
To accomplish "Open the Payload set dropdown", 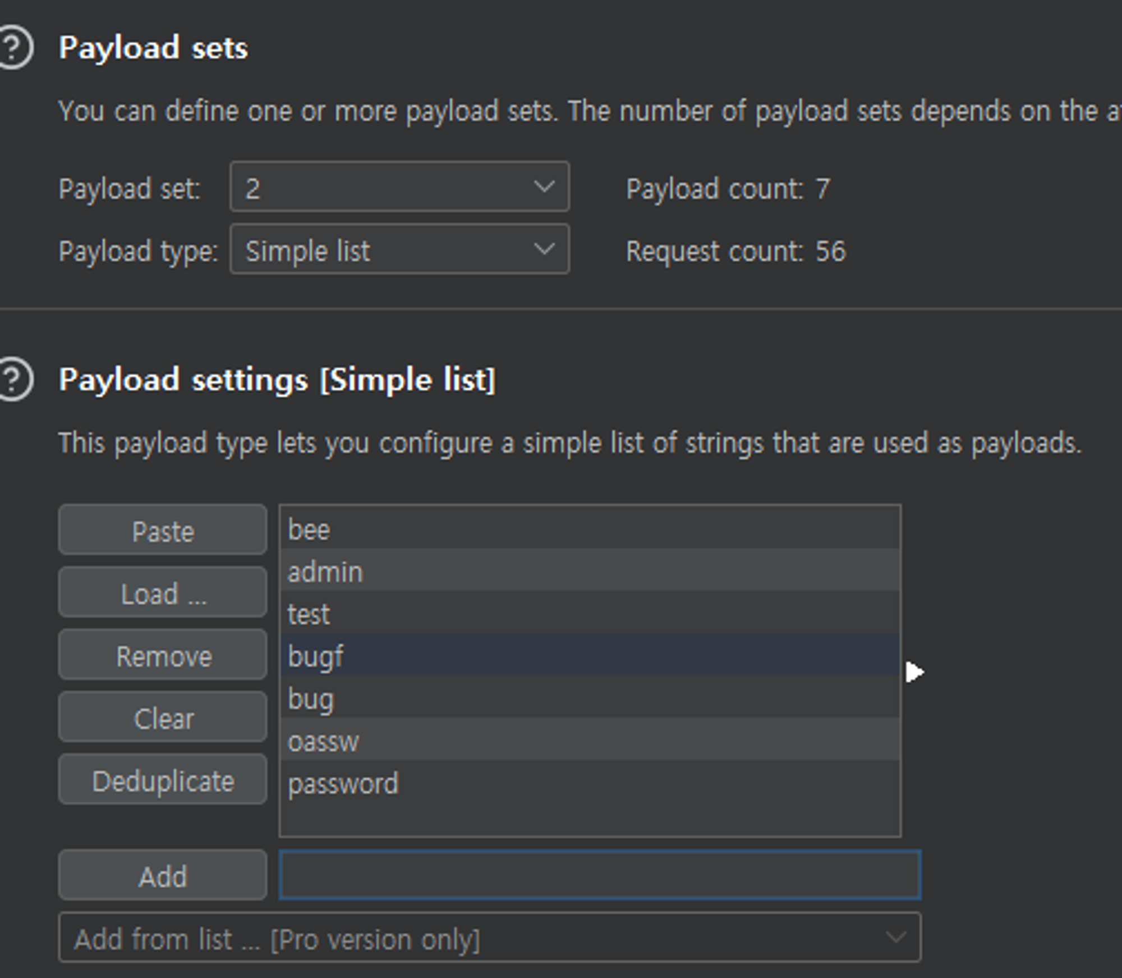I will click(x=399, y=187).
